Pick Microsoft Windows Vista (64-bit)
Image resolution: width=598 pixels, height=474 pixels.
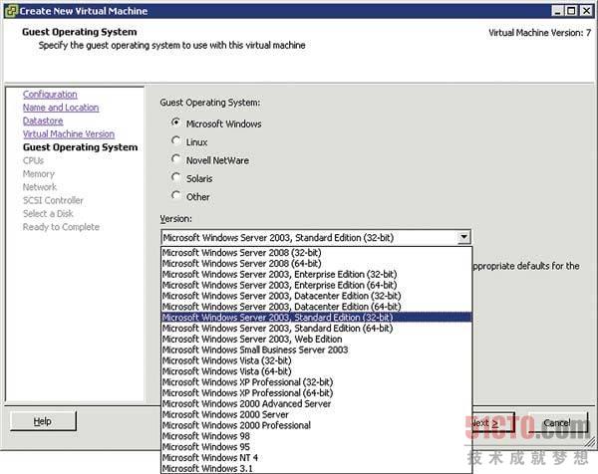(316, 371)
